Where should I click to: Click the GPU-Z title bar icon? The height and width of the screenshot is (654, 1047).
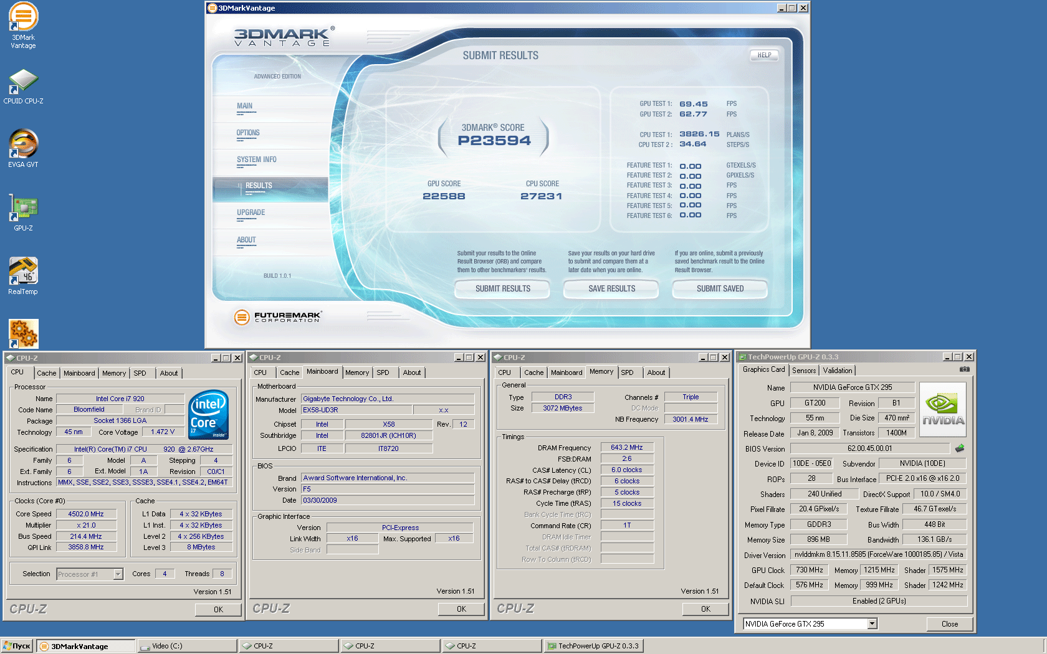tap(742, 357)
